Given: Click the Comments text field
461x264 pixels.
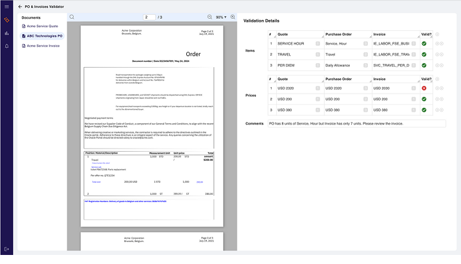Looking at the screenshot, I should coord(356,123).
